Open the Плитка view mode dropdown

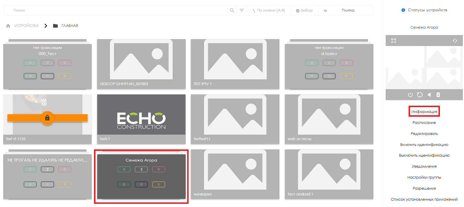tap(348, 10)
